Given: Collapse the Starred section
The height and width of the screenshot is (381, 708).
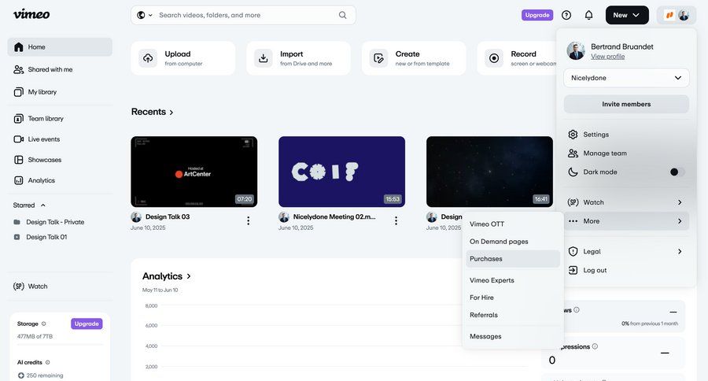Looking at the screenshot, I should coord(43,205).
